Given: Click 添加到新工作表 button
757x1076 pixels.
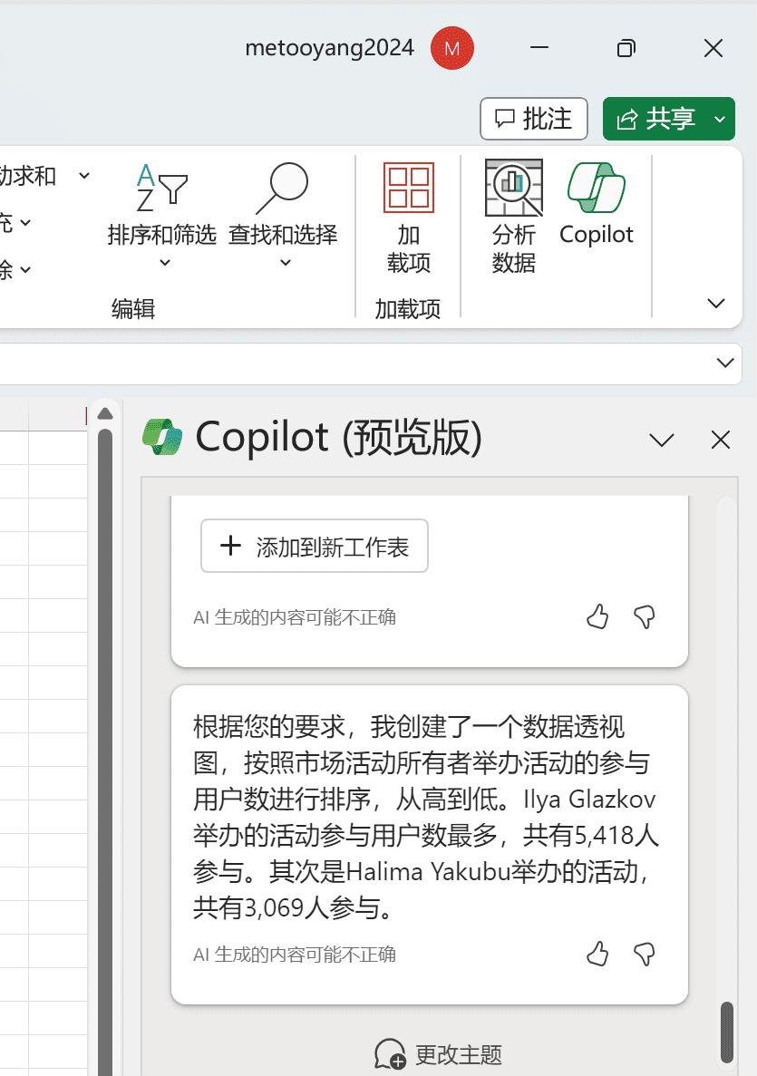Looking at the screenshot, I should [x=315, y=547].
